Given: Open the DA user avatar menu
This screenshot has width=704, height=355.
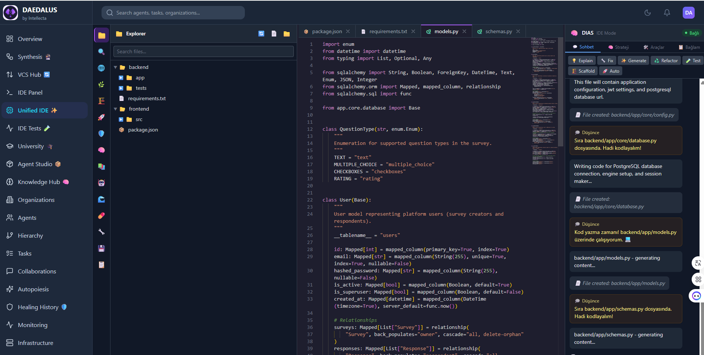Looking at the screenshot, I should click(x=689, y=13).
